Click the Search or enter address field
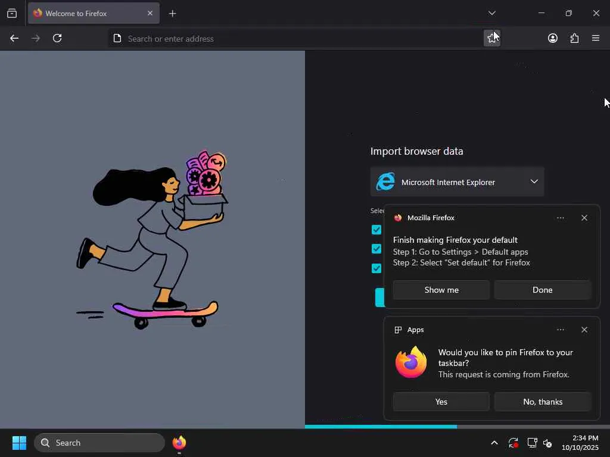Screen dimensions: 610x457 [x=295, y=39]
